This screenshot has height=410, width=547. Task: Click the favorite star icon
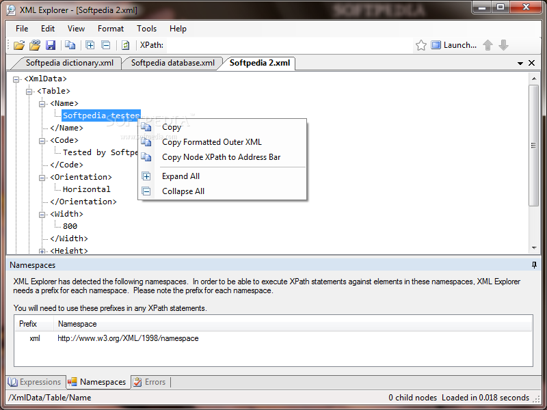pos(421,45)
